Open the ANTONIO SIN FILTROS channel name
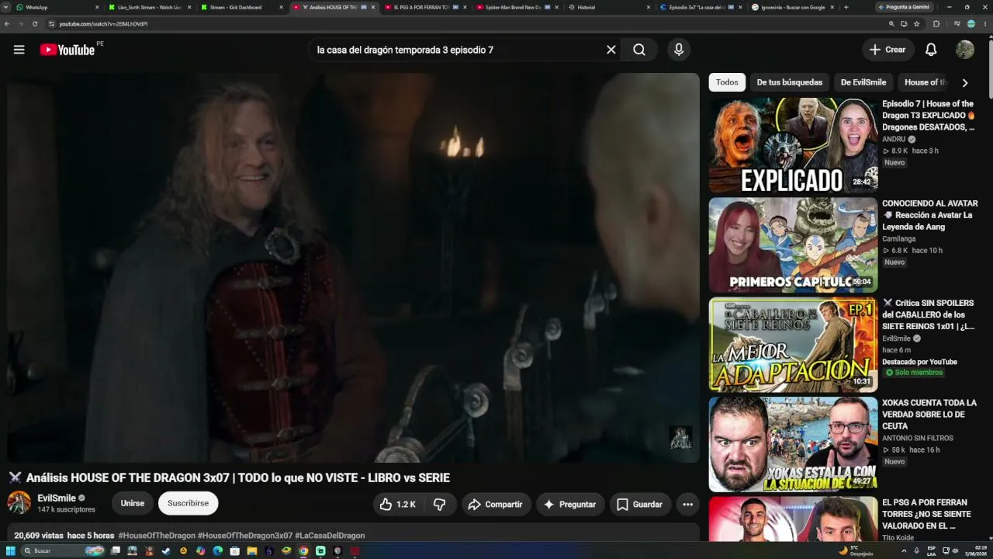The height and width of the screenshot is (559, 993). click(918, 438)
